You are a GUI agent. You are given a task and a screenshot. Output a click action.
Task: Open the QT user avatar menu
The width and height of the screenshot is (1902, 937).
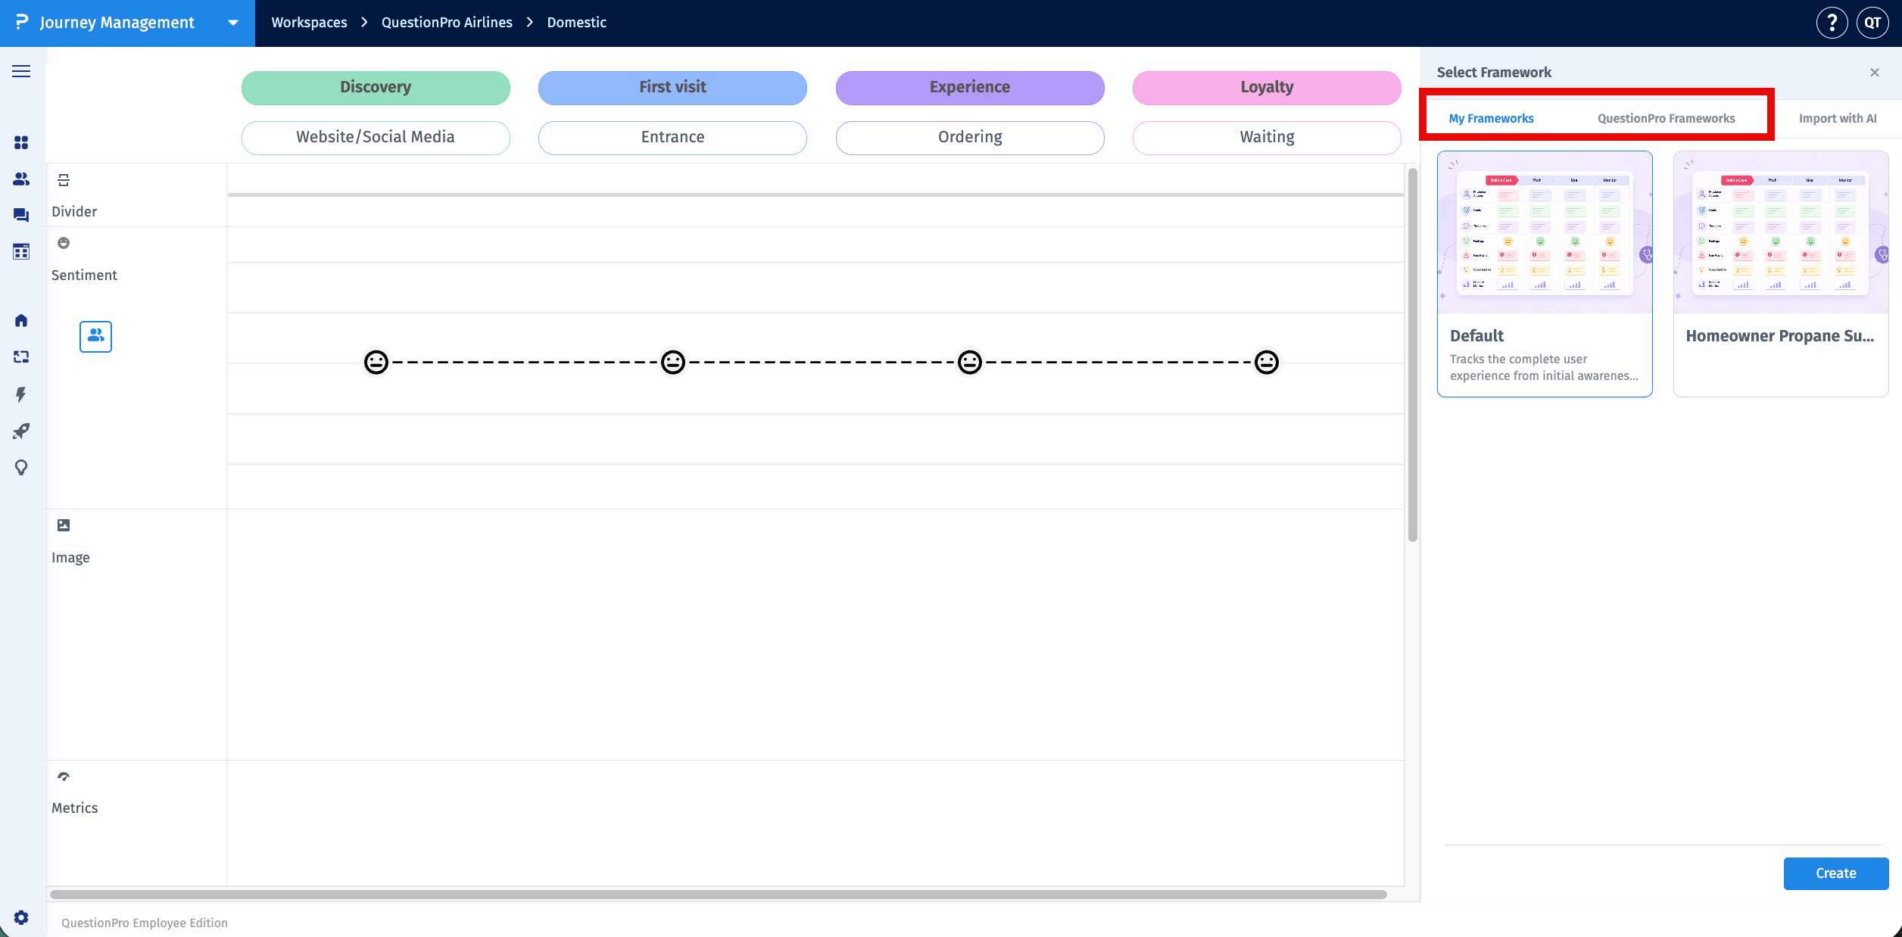1872,23
